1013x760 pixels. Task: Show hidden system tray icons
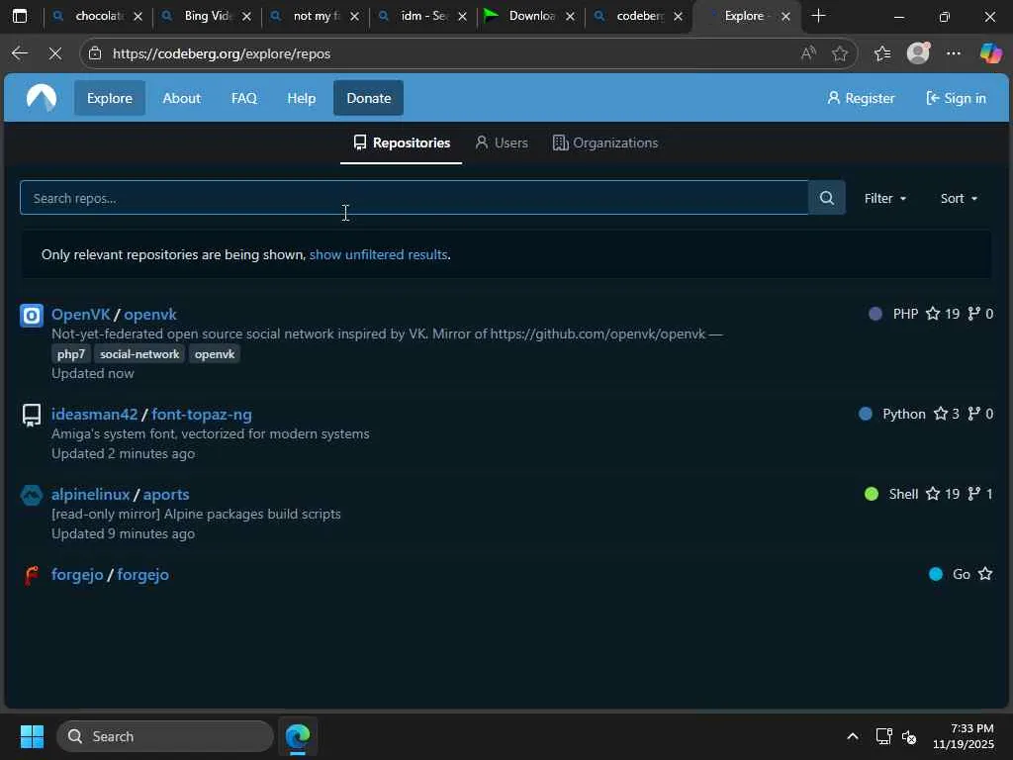[x=853, y=736]
